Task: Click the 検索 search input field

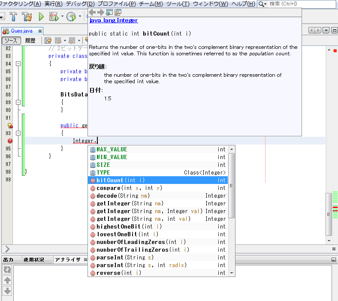Action: (302, 4)
